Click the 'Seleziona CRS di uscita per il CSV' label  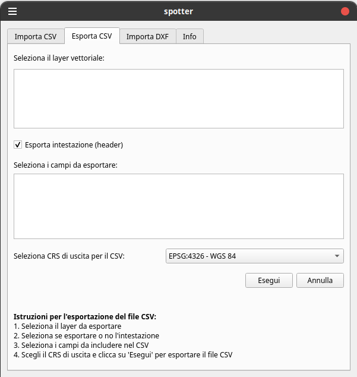tap(69, 256)
